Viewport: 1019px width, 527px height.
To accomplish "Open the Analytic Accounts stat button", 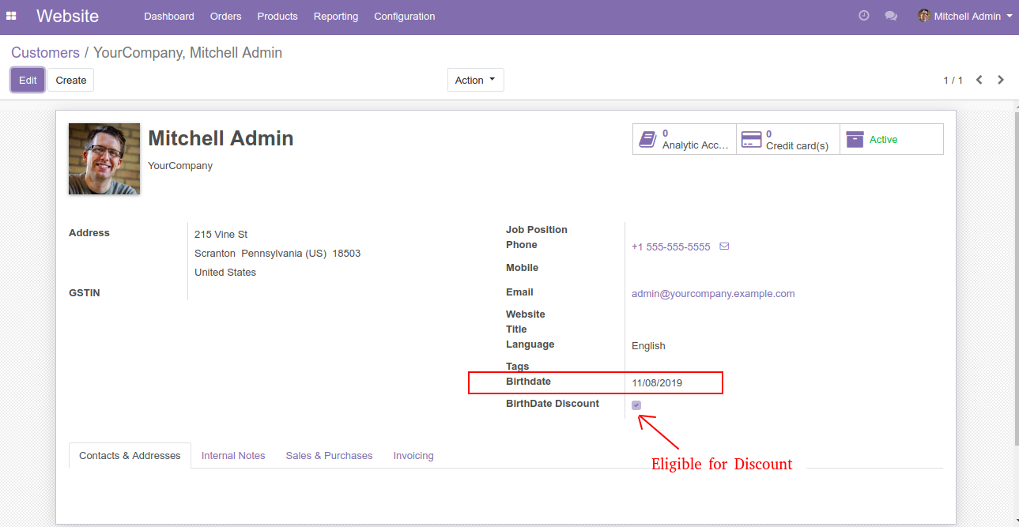I will click(x=685, y=139).
